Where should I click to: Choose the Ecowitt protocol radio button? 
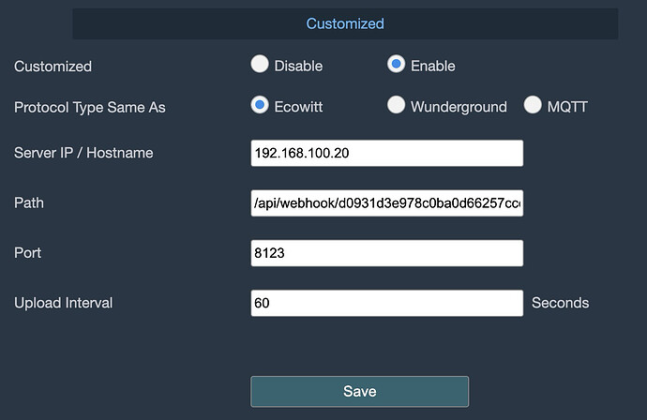(260, 106)
